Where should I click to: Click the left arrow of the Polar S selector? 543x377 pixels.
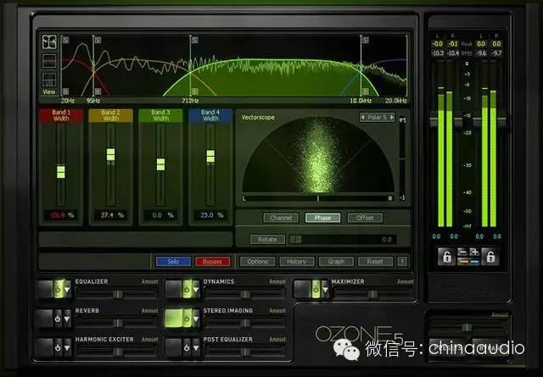pyautogui.click(x=363, y=117)
